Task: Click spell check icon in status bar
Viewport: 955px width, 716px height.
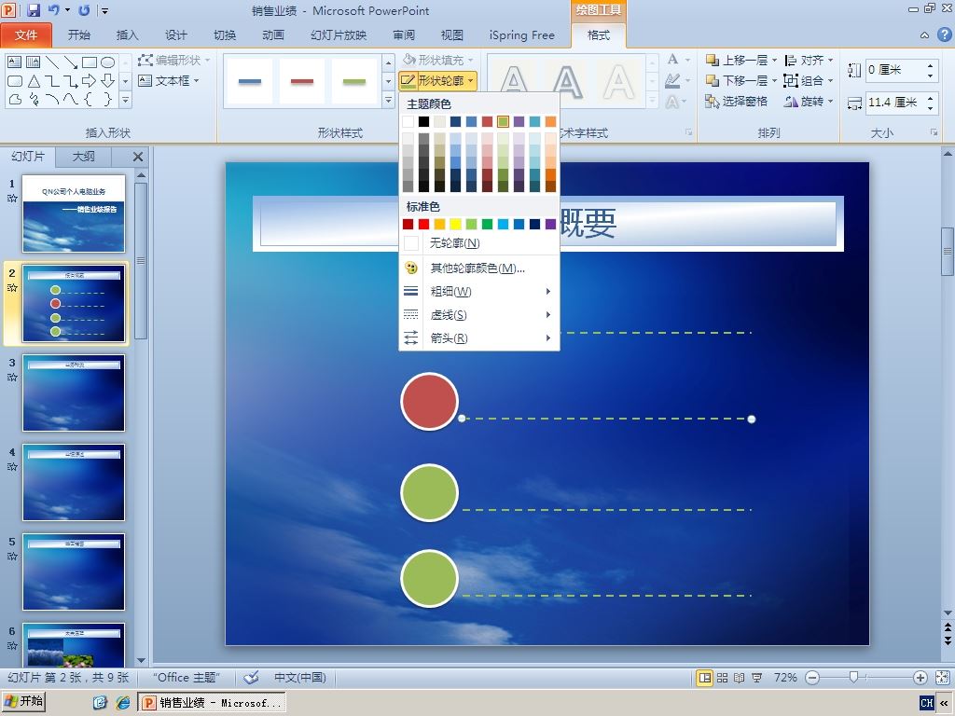Action: 251,678
